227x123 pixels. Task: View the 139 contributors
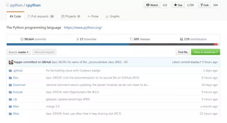pos(193,39)
